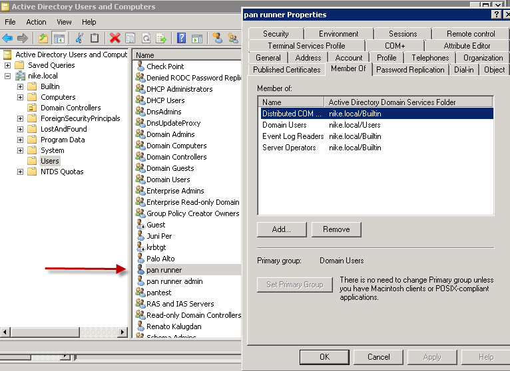
Task: Click the Help button in Properties dialog
Action: 485,357
